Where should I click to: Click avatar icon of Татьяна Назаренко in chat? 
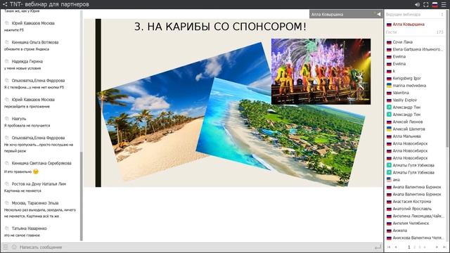tap(7, 228)
